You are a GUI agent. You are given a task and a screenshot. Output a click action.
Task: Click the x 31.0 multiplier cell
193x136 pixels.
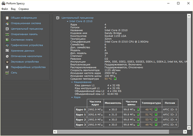click(113, 114)
